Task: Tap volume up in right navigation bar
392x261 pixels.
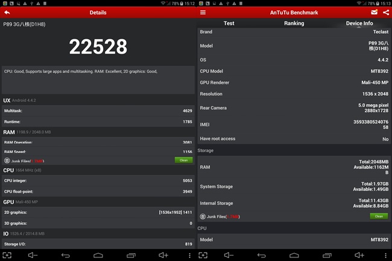Action: point(359,255)
